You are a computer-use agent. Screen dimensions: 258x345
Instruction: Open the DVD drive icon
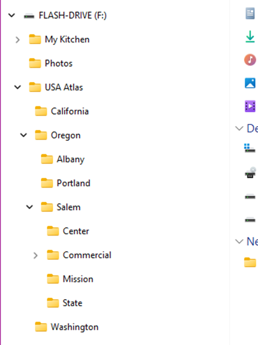[250, 172]
